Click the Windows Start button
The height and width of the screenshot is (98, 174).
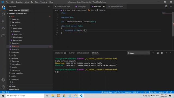3,96
